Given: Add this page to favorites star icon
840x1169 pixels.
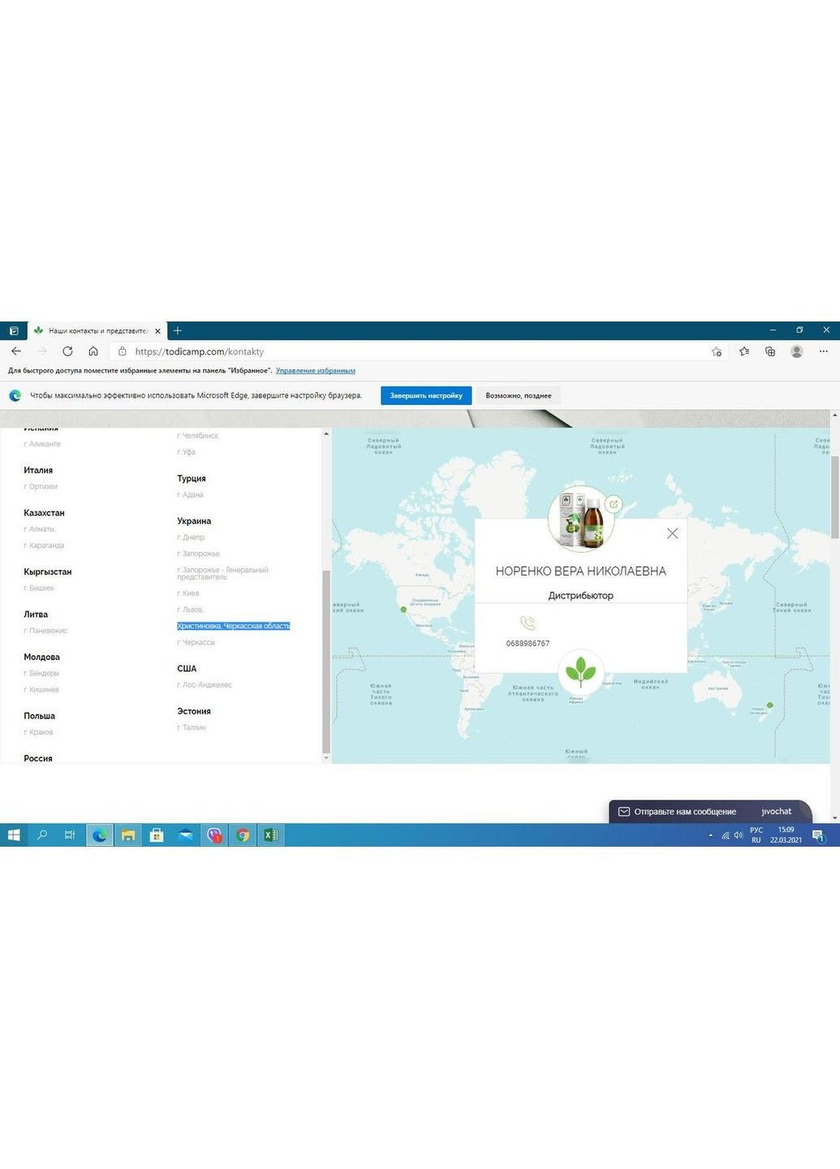Looking at the screenshot, I should (x=717, y=352).
